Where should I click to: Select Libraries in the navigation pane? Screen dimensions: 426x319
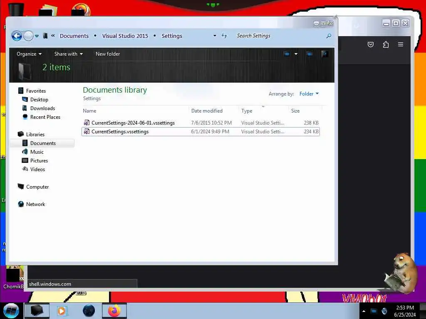[35, 134]
